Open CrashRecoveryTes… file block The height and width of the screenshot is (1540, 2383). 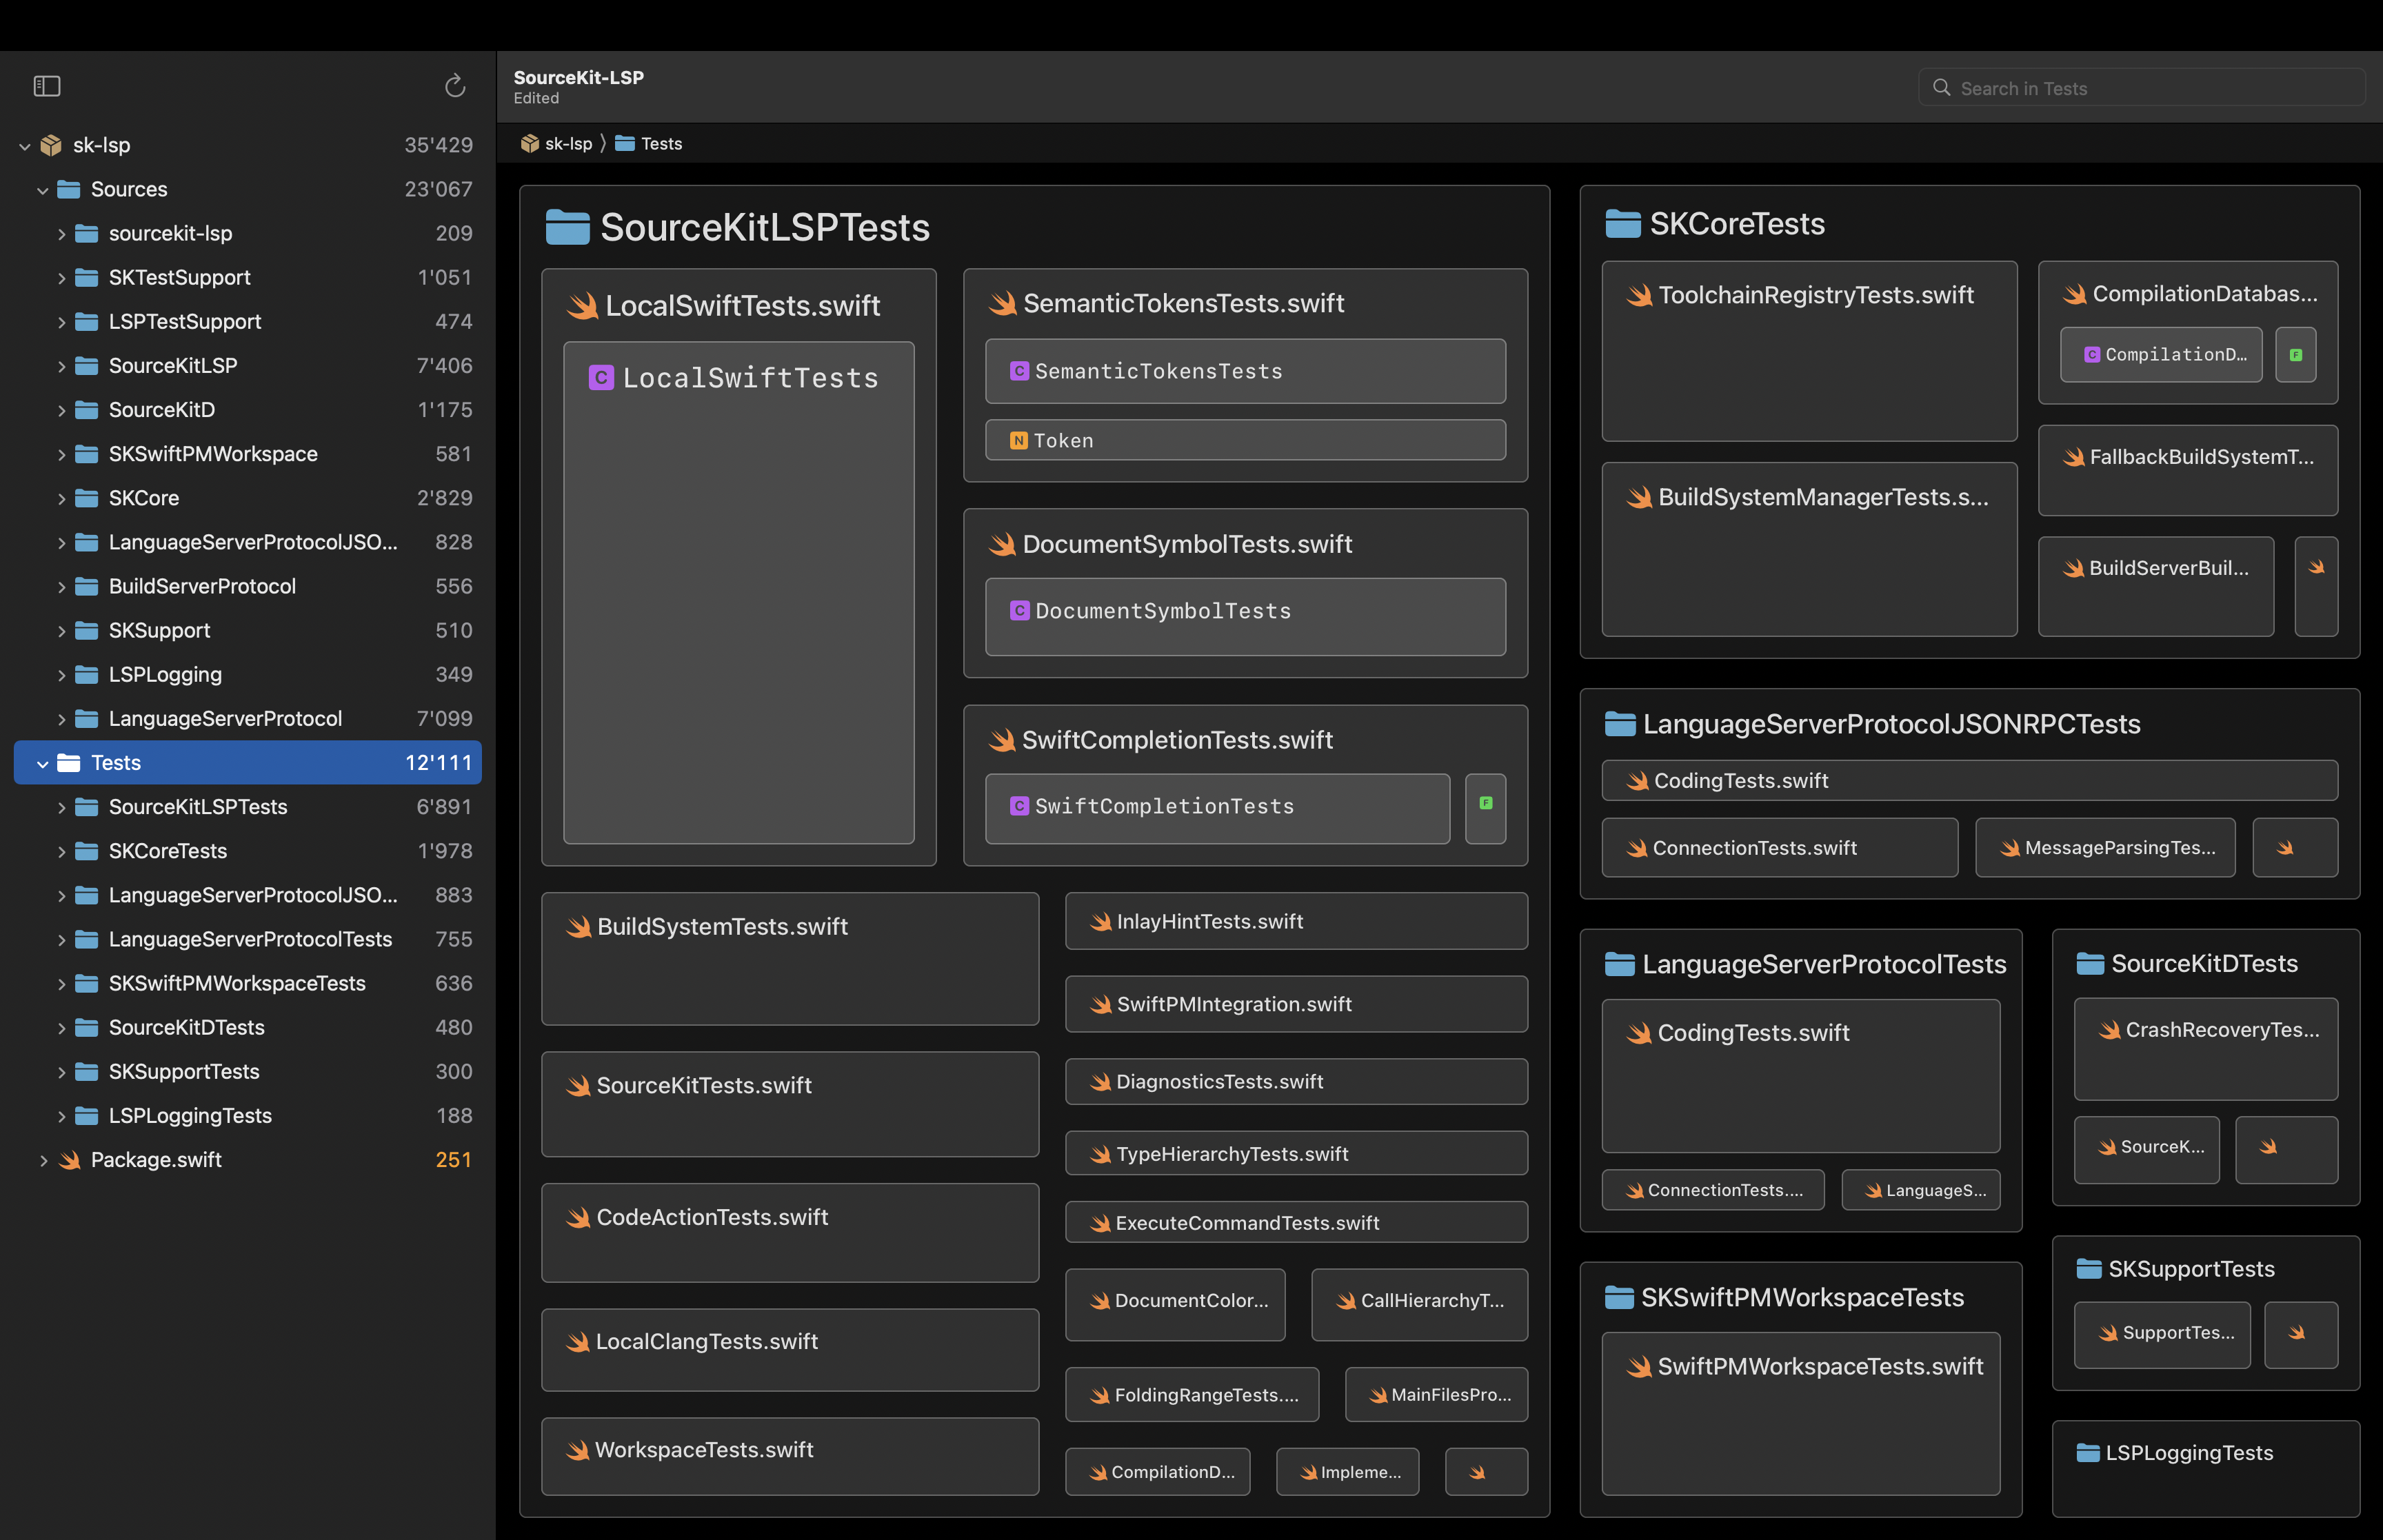pyautogui.click(x=2206, y=1049)
